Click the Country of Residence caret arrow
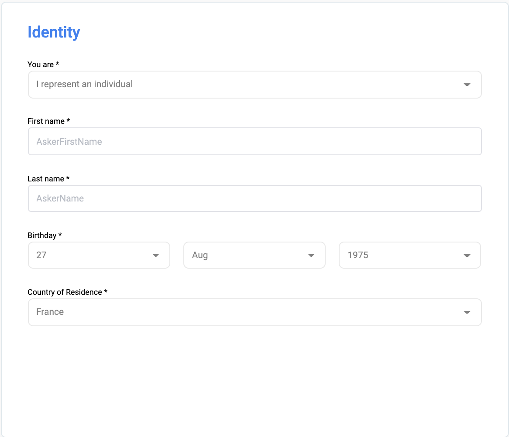The width and height of the screenshot is (509, 437). coord(467,312)
